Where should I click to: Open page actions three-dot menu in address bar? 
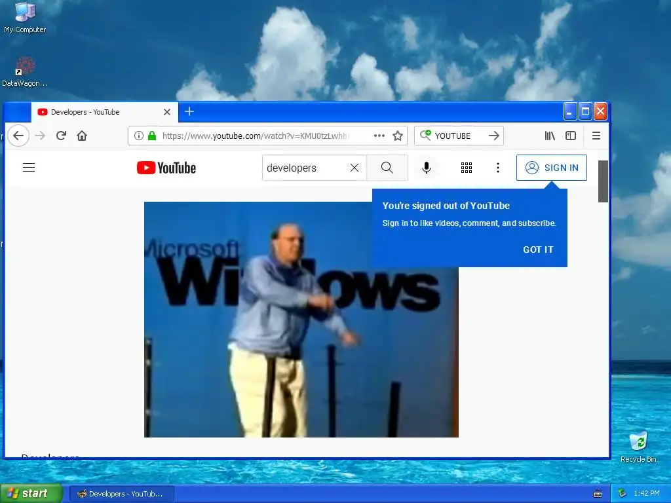(379, 136)
